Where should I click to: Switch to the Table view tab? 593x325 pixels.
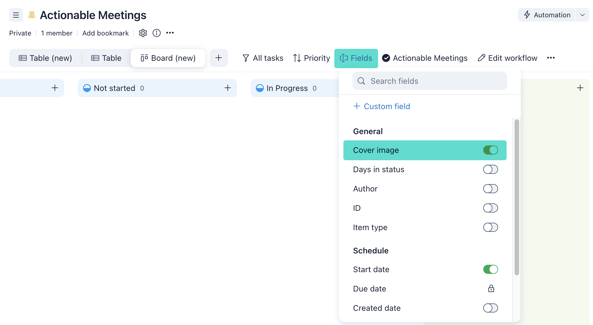pos(106,58)
